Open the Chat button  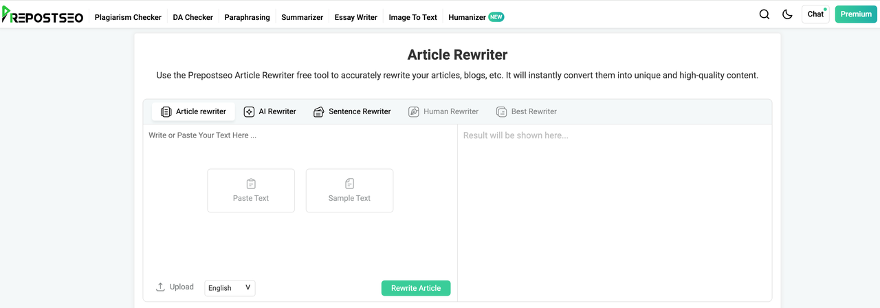[815, 14]
